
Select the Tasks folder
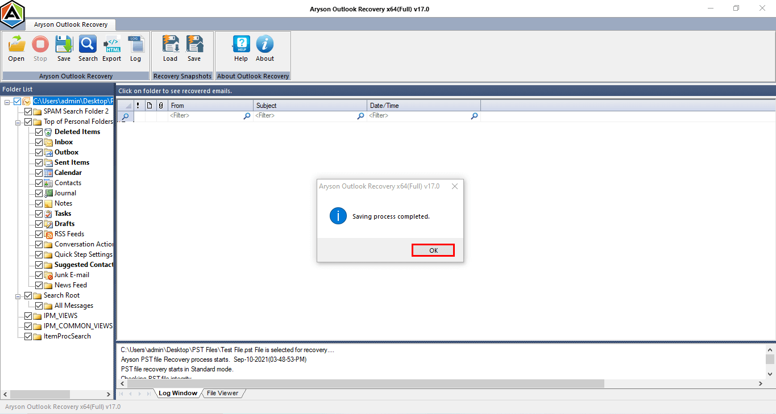[63, 214]
